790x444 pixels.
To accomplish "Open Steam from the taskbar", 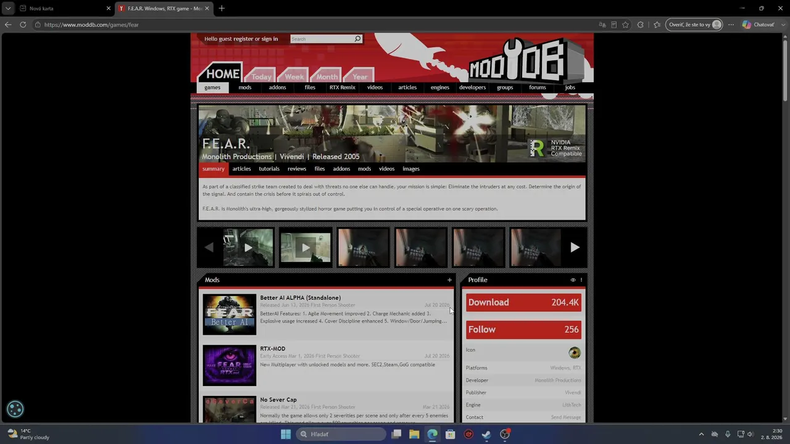I will (x=486, y=434).
